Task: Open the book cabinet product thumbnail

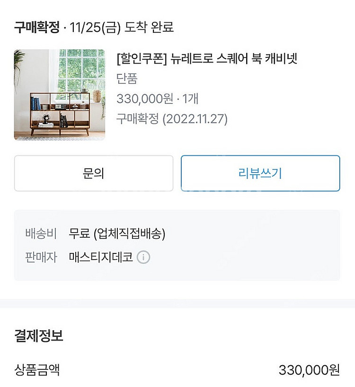Action: (60, 95)
